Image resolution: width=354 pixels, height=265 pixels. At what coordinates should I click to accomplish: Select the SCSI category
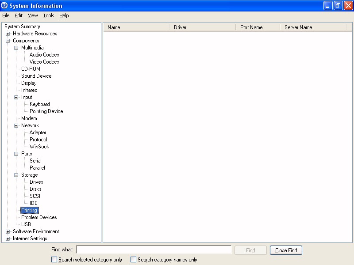coord(35,196)
